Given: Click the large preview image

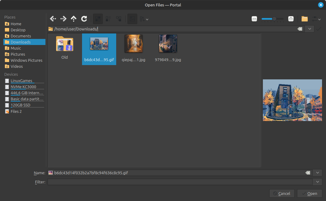Looking at the screenshot, I should (292, 100).
